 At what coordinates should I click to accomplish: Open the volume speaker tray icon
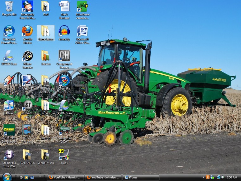click(223, 177)
